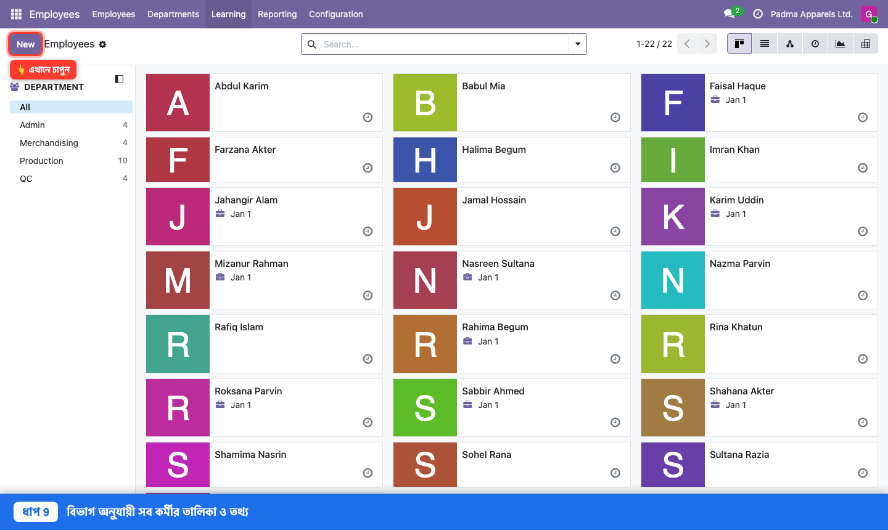Viewport: 888px width, 530px height.
Task: Click the Jan 1 date on Karim Uddin's card
Action: pyautogui.click(x=736, y=214)
